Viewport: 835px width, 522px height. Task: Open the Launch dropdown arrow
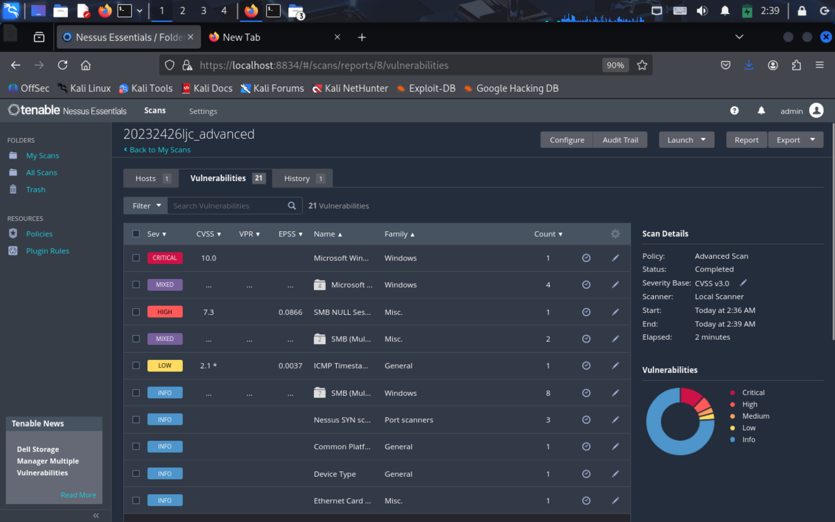tap(703, 140)
